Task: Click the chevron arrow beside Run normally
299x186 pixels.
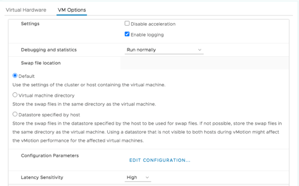Action: point(200,50)
